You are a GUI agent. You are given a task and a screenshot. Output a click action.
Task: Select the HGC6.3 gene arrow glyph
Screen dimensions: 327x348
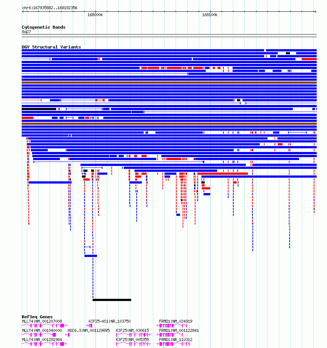(68, 335)
